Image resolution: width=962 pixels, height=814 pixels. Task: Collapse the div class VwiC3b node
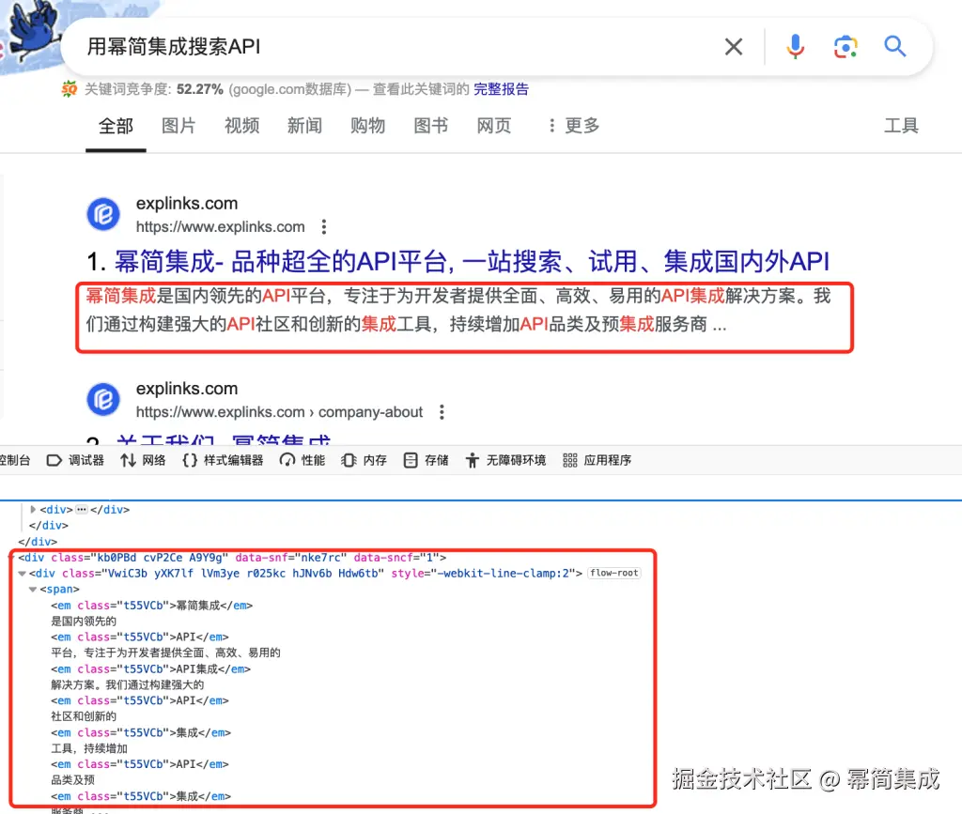click(x=23, y=574)
